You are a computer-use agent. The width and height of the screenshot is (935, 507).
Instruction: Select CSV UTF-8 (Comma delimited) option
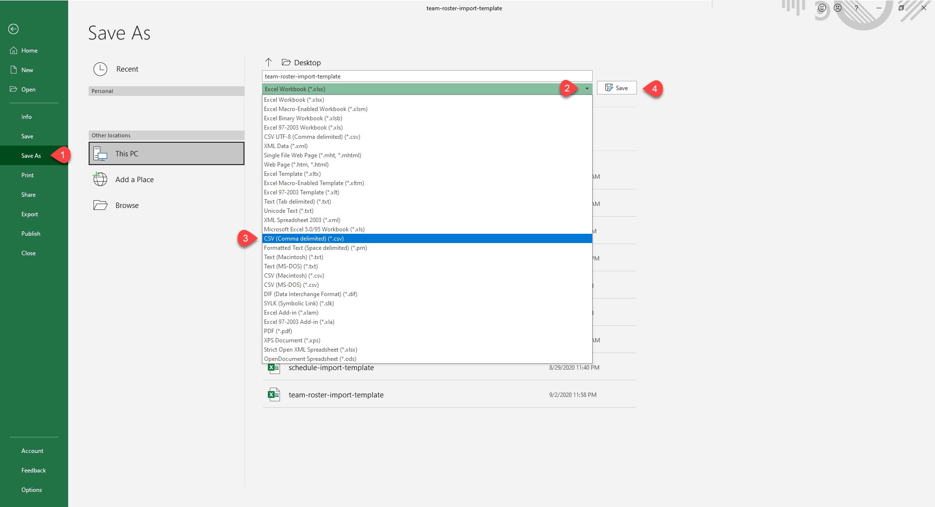[x=427, y=137]
